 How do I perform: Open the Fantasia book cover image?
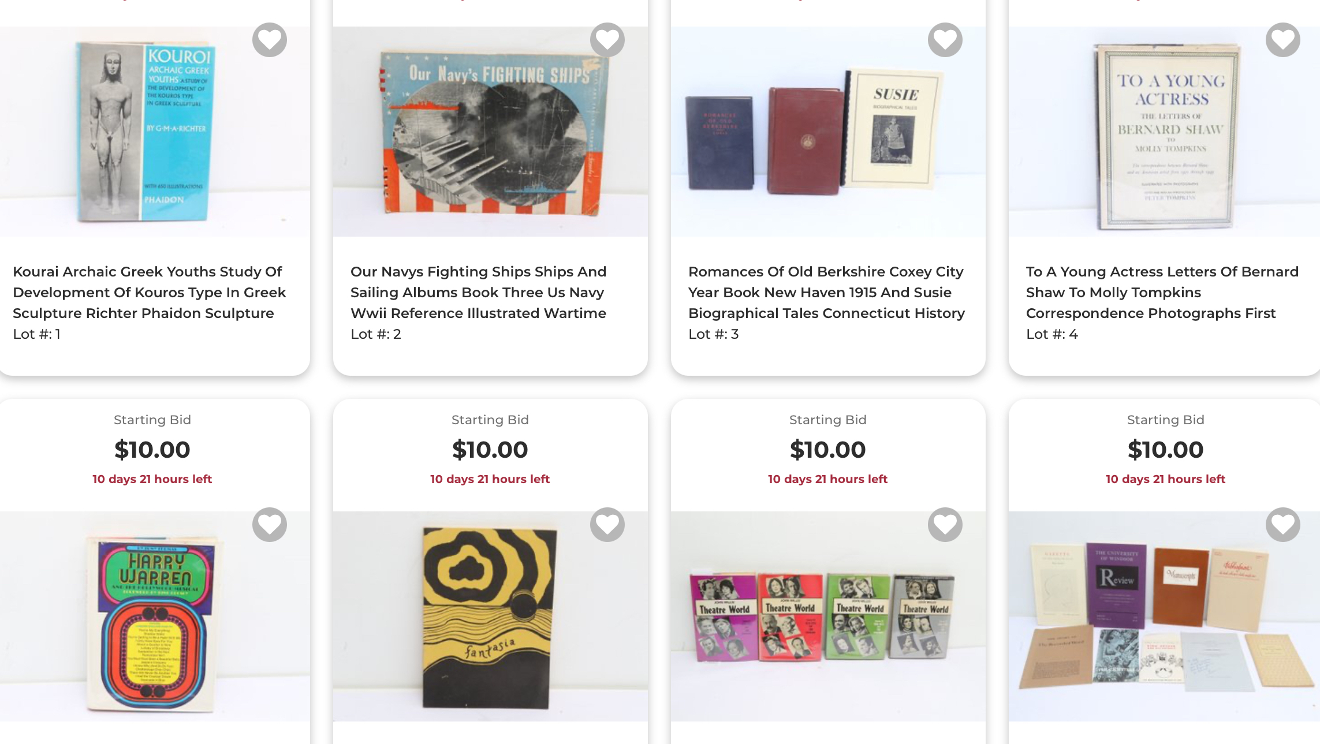(490, 618)
